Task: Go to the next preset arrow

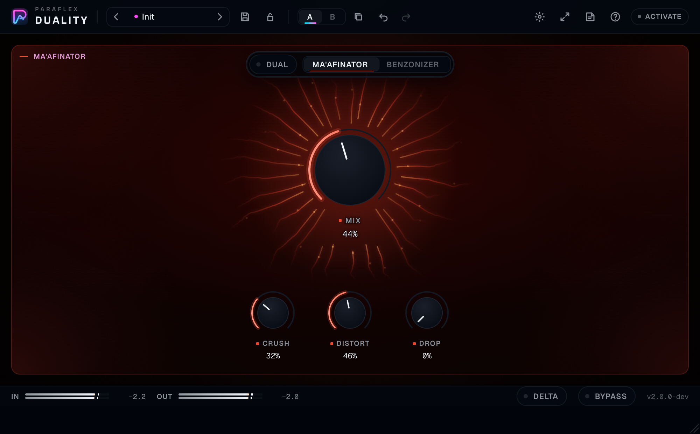Action: (x=220, y=17)
